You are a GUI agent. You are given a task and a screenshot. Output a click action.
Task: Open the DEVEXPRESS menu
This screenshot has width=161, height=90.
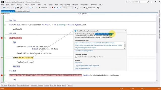(85, 5)
